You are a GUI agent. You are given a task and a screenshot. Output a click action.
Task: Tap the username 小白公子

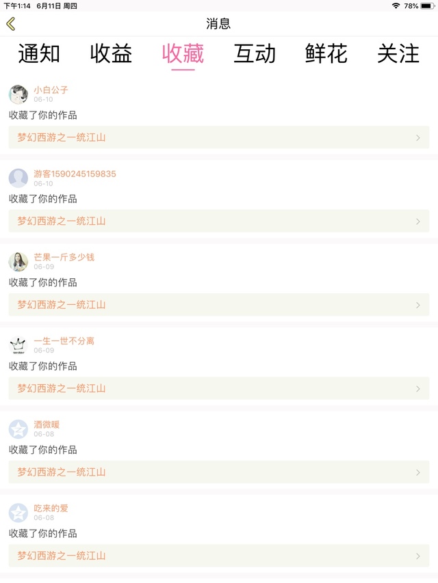point(51,90)
